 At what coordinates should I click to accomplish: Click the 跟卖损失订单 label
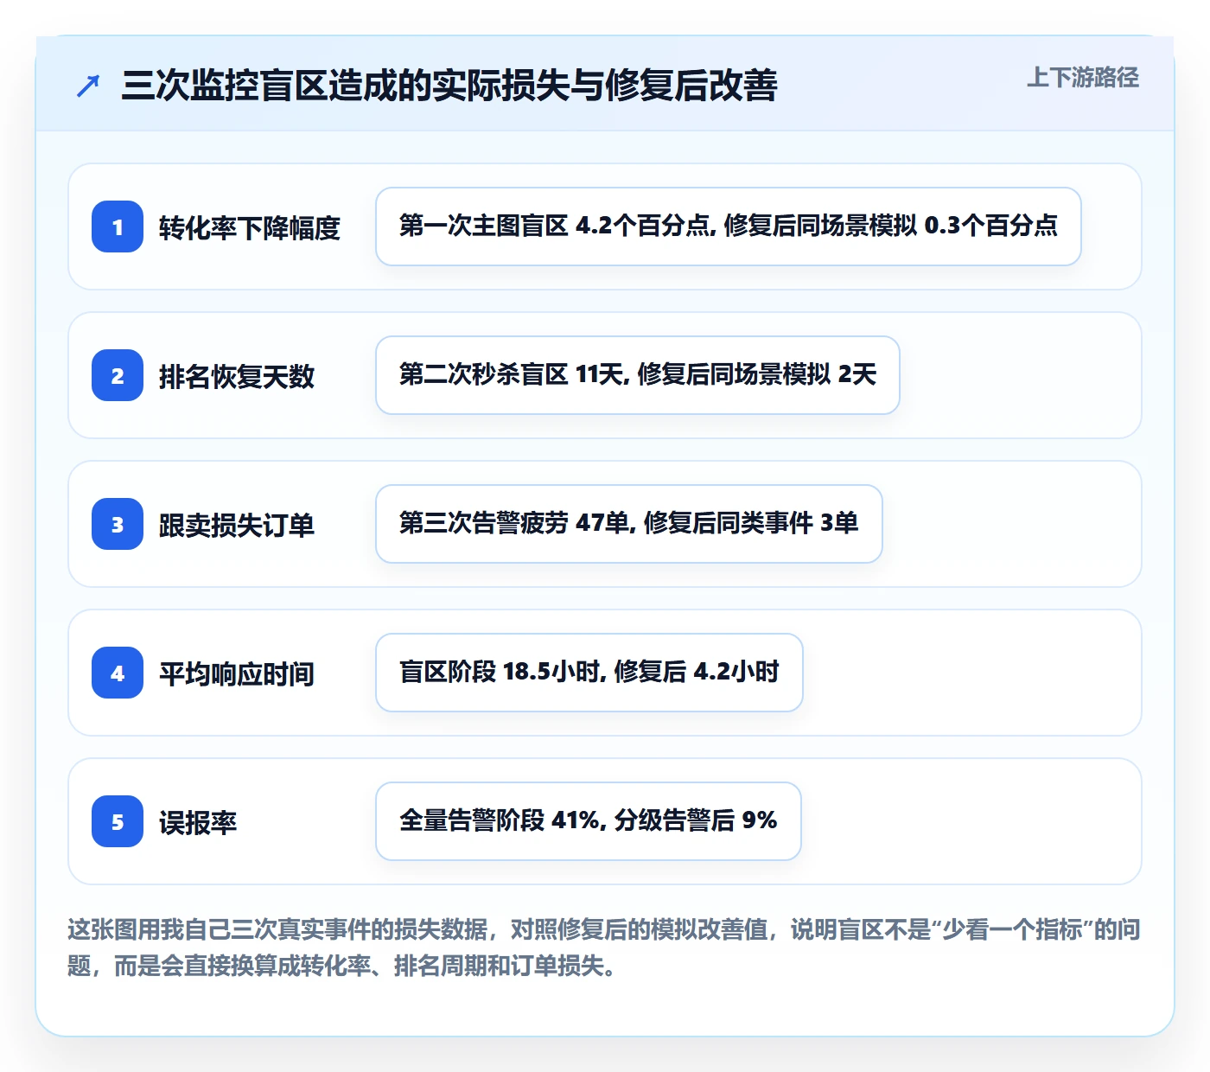[x=237, y=525]
